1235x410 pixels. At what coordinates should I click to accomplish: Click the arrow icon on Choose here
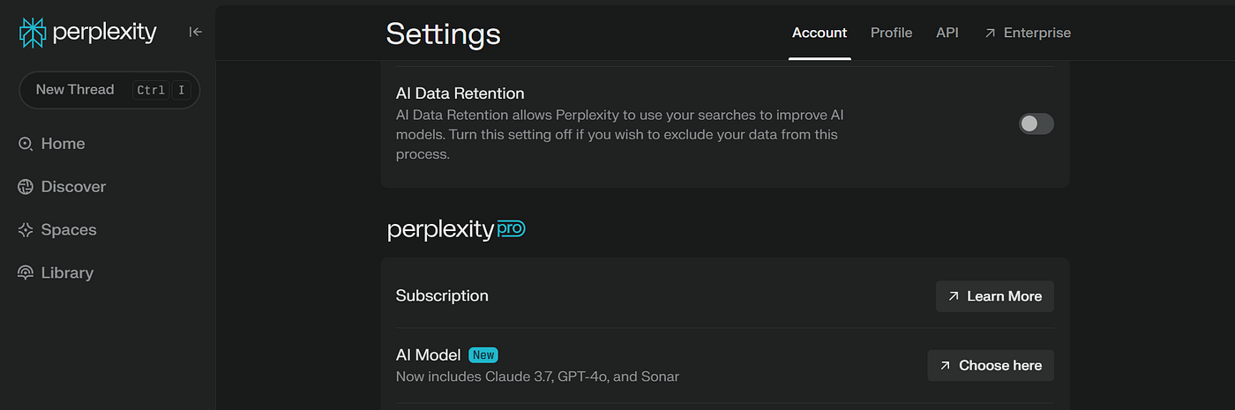946,365
